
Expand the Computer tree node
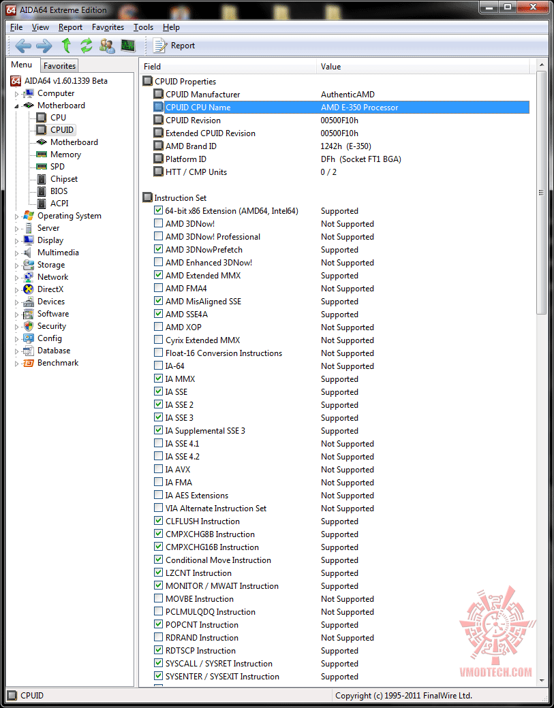17,94
